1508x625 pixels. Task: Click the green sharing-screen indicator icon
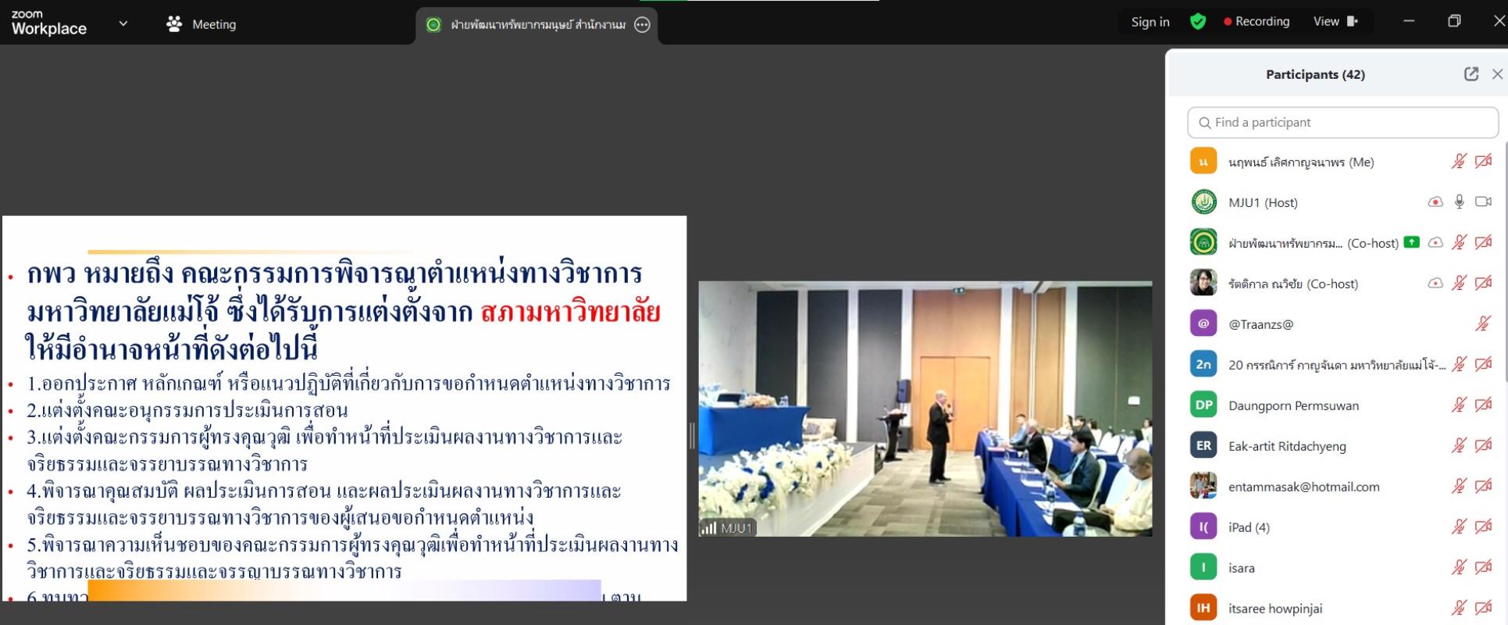point(1411,242)
